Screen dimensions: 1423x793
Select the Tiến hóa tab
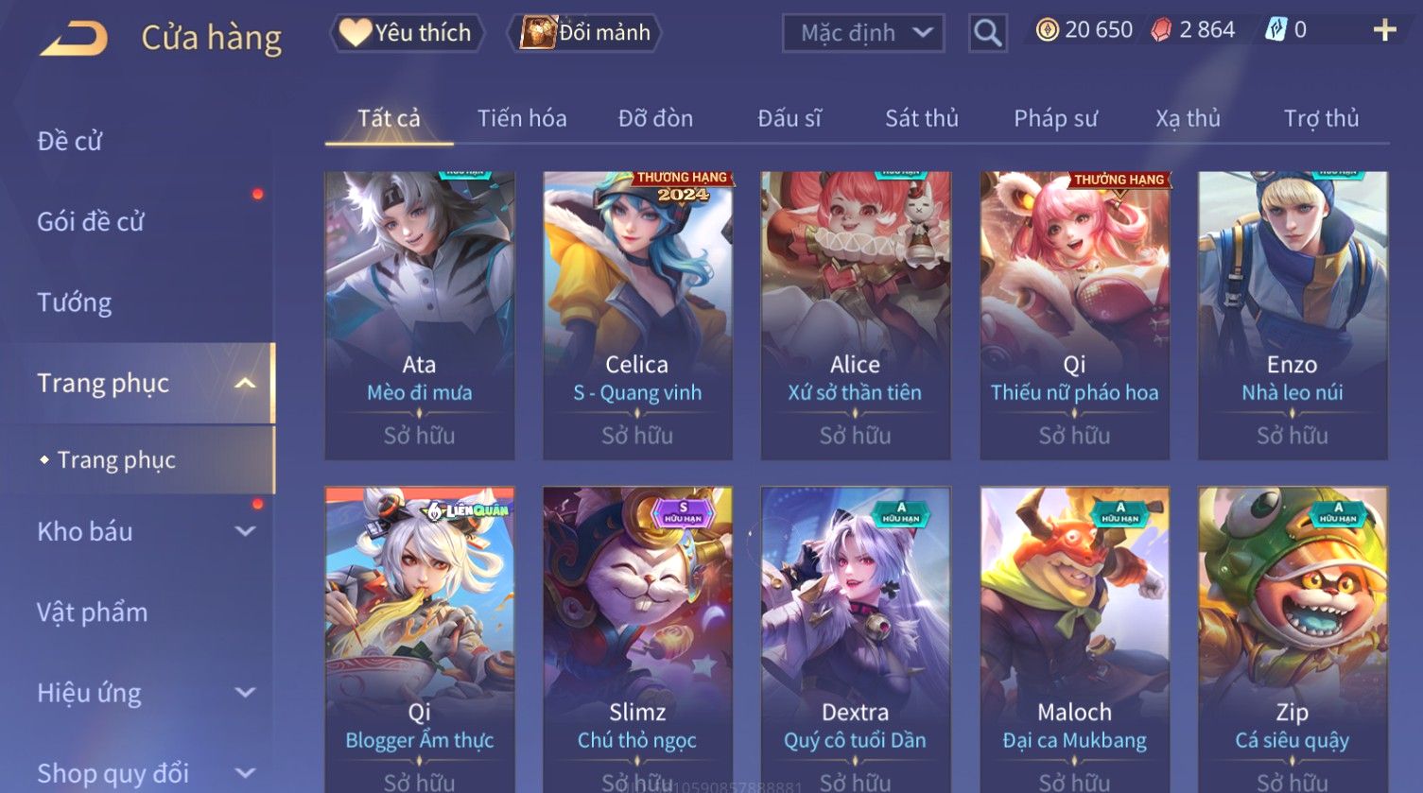522,118
